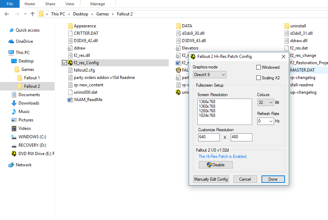The height and width of the screenshot is (220, 328).
Task: Open OneDrive cloud icon in sidebar
Action: click(x=11, y=41)
